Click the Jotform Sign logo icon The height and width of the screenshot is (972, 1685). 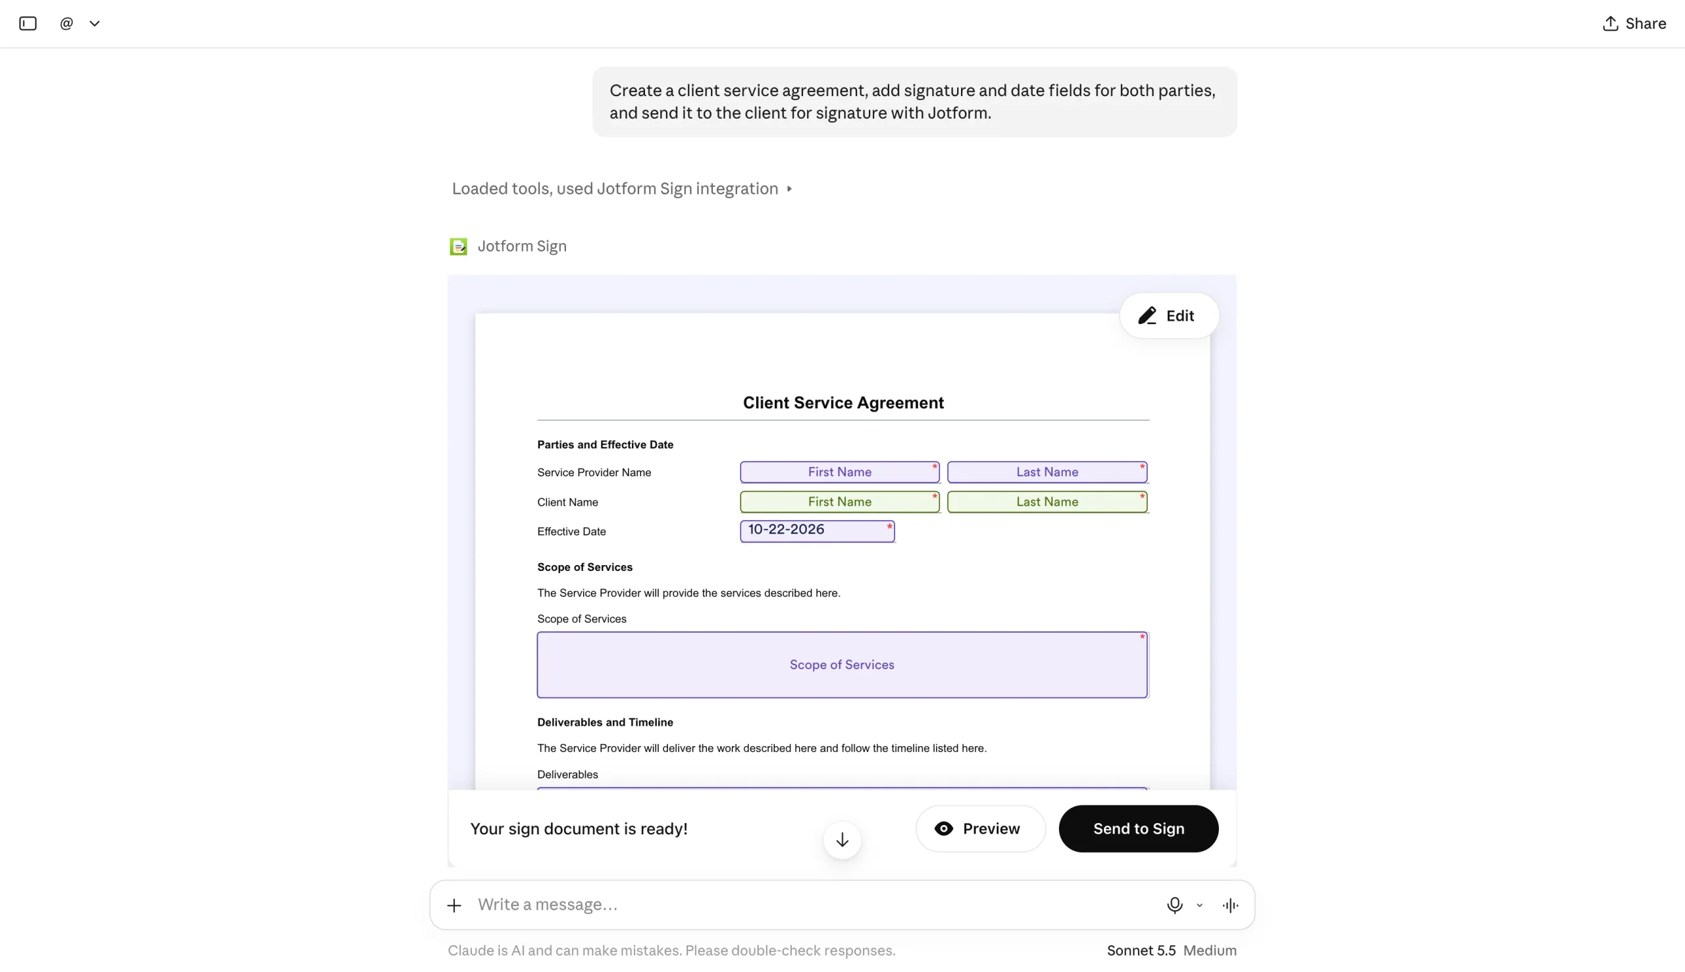pos(458,246)
